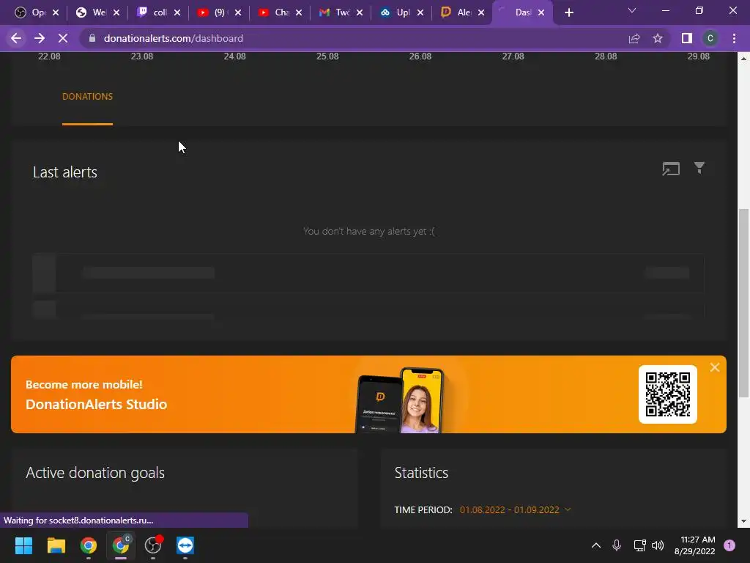Open Chrome profile C taskbar icon
This screenshot has height=563, width=750.
(x=121, y=545)
